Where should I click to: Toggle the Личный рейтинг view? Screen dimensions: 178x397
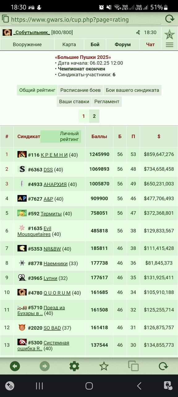(x=61, y=136)
